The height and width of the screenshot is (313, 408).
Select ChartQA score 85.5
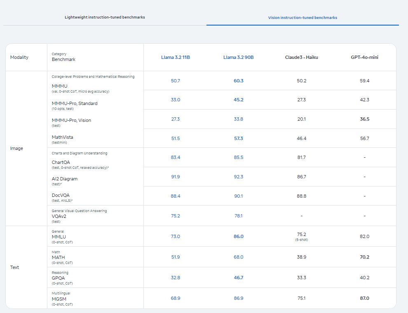238,157
